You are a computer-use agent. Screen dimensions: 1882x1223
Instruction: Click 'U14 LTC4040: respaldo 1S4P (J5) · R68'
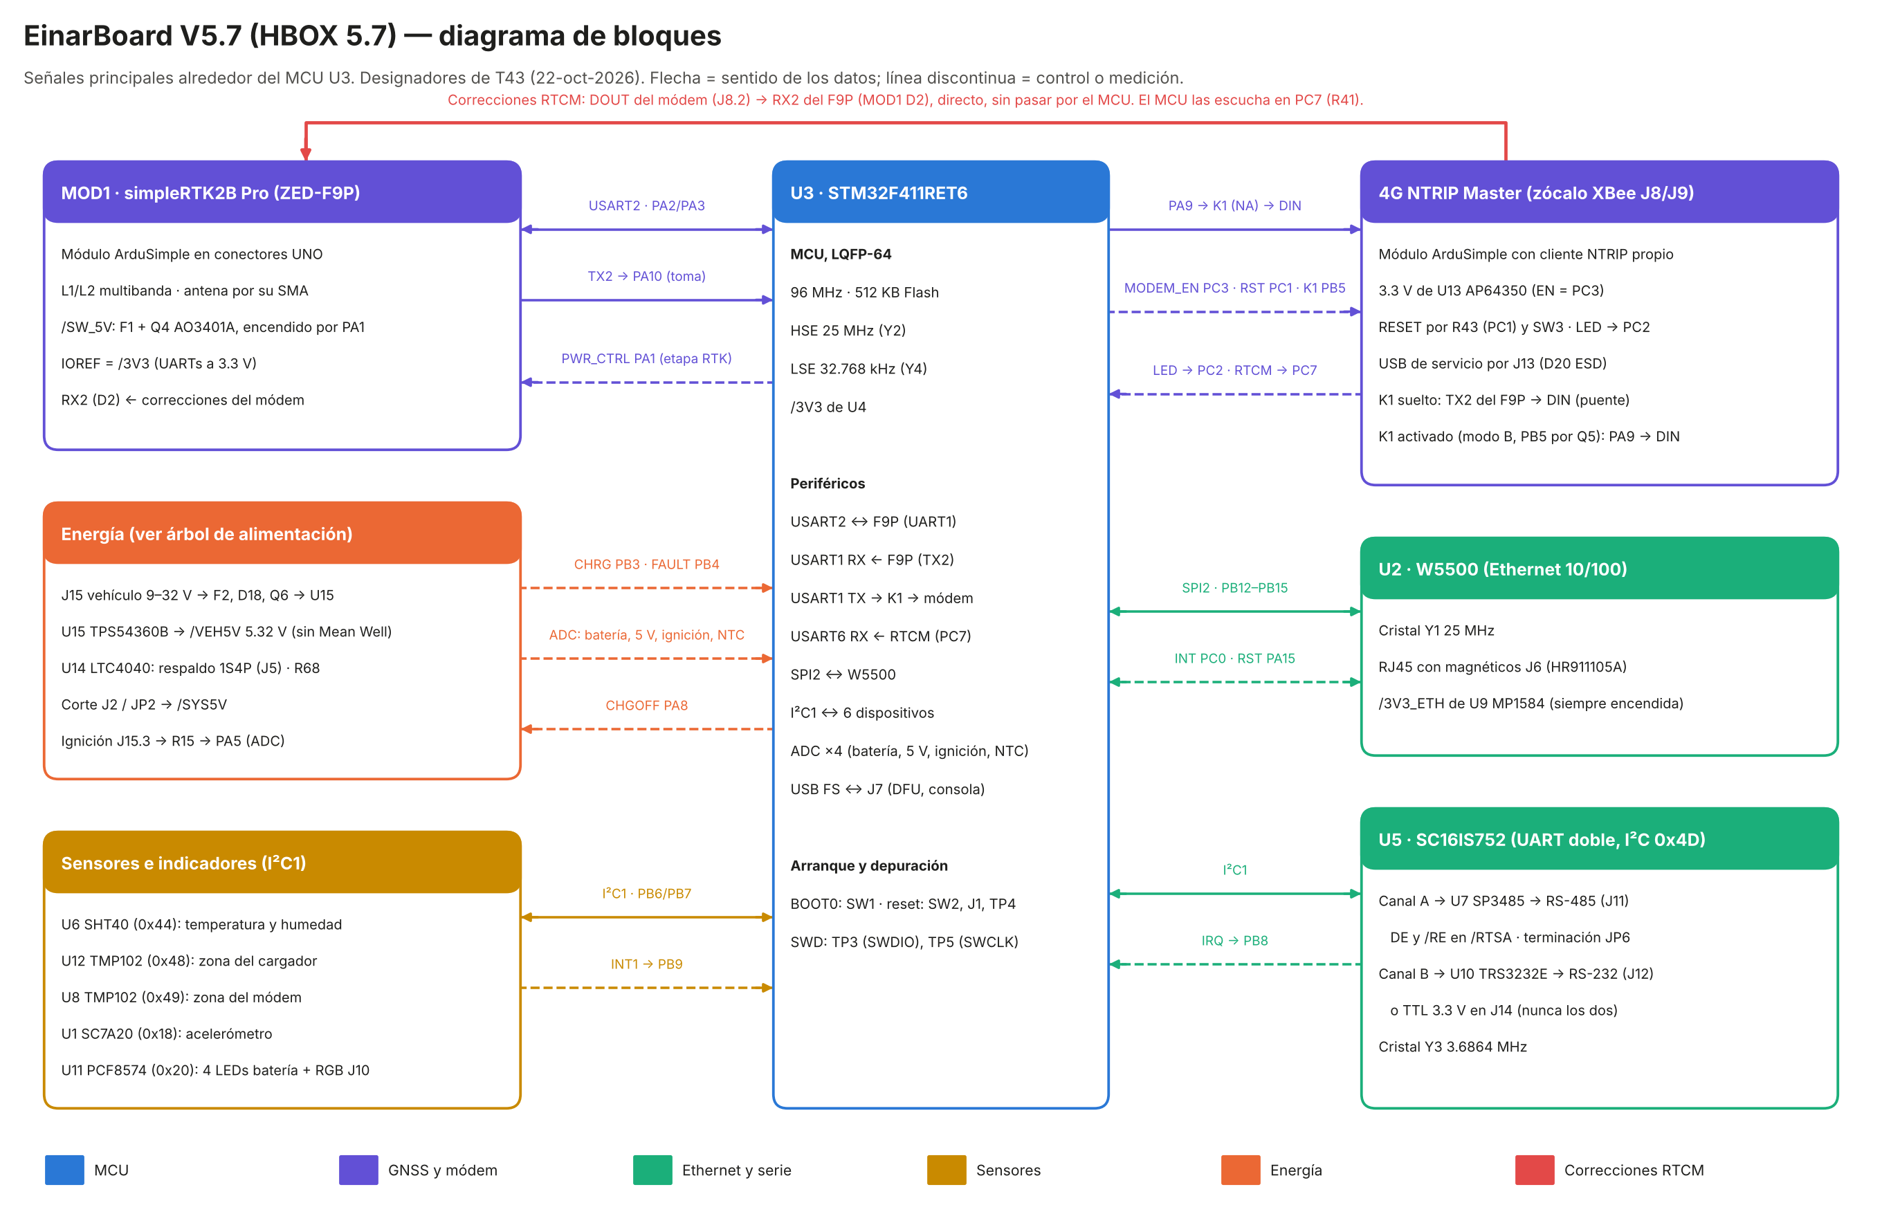(x=190, y=668)
